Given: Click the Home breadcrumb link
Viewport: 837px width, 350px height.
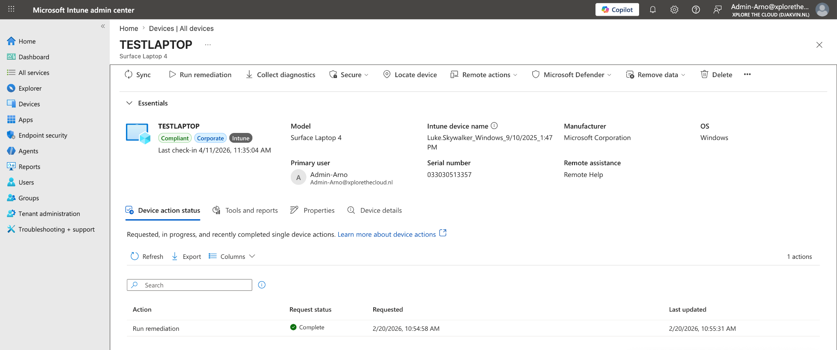Looking at the screenshot, I should (129, 28).
